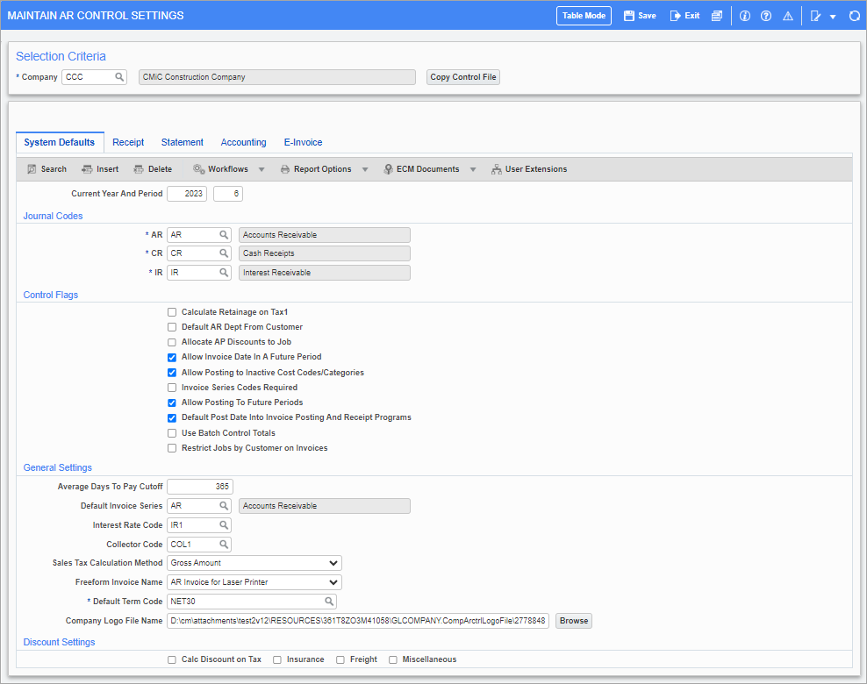Refresh the screen with the reload icon

click(854, 15)
